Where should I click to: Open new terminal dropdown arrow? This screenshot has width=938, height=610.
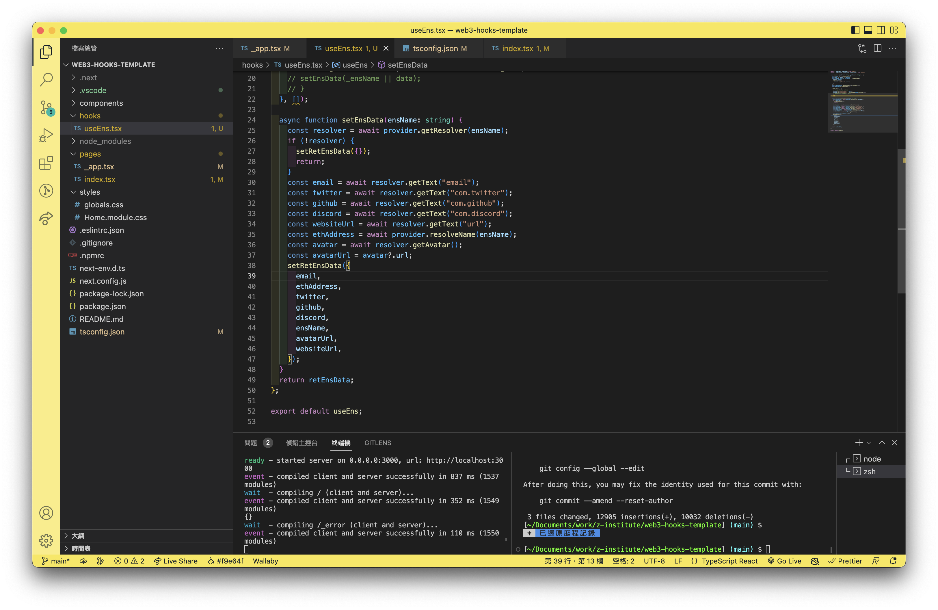[869, 443]
